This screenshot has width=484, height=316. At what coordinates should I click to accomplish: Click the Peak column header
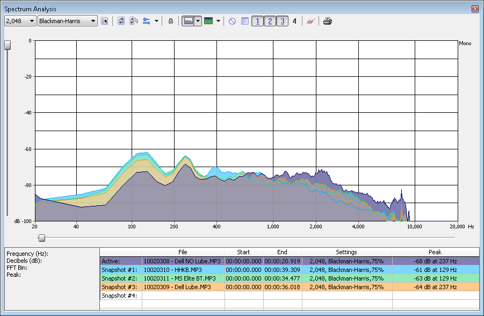435,252
